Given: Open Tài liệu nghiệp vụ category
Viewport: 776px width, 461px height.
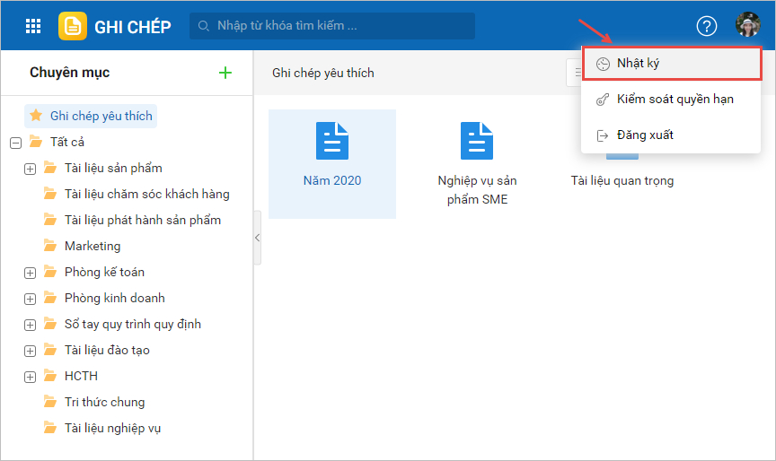Looking at the screenshot, I should (x=113, y=429).
